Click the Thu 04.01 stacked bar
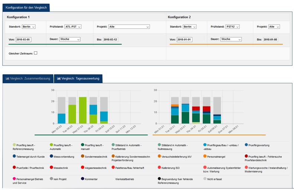294x190 pixels. click(196, 110)
